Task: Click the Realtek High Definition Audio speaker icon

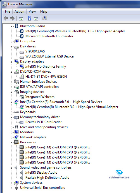Action: [21, 178]
